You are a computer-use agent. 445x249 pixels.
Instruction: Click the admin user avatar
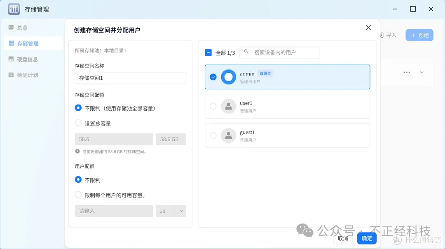pyautogui.click(x=228, y=77)
